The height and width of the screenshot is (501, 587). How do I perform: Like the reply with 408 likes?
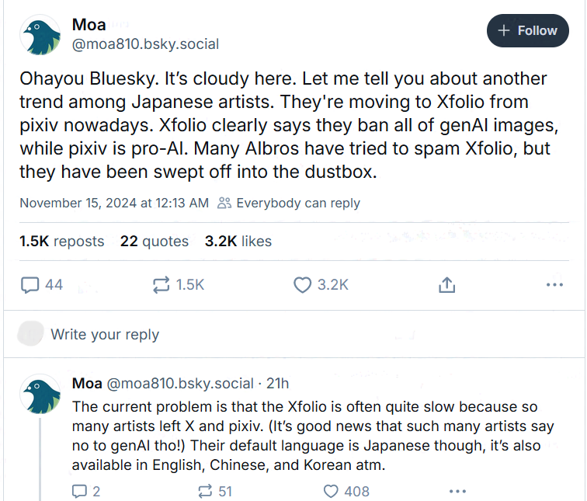331,491
